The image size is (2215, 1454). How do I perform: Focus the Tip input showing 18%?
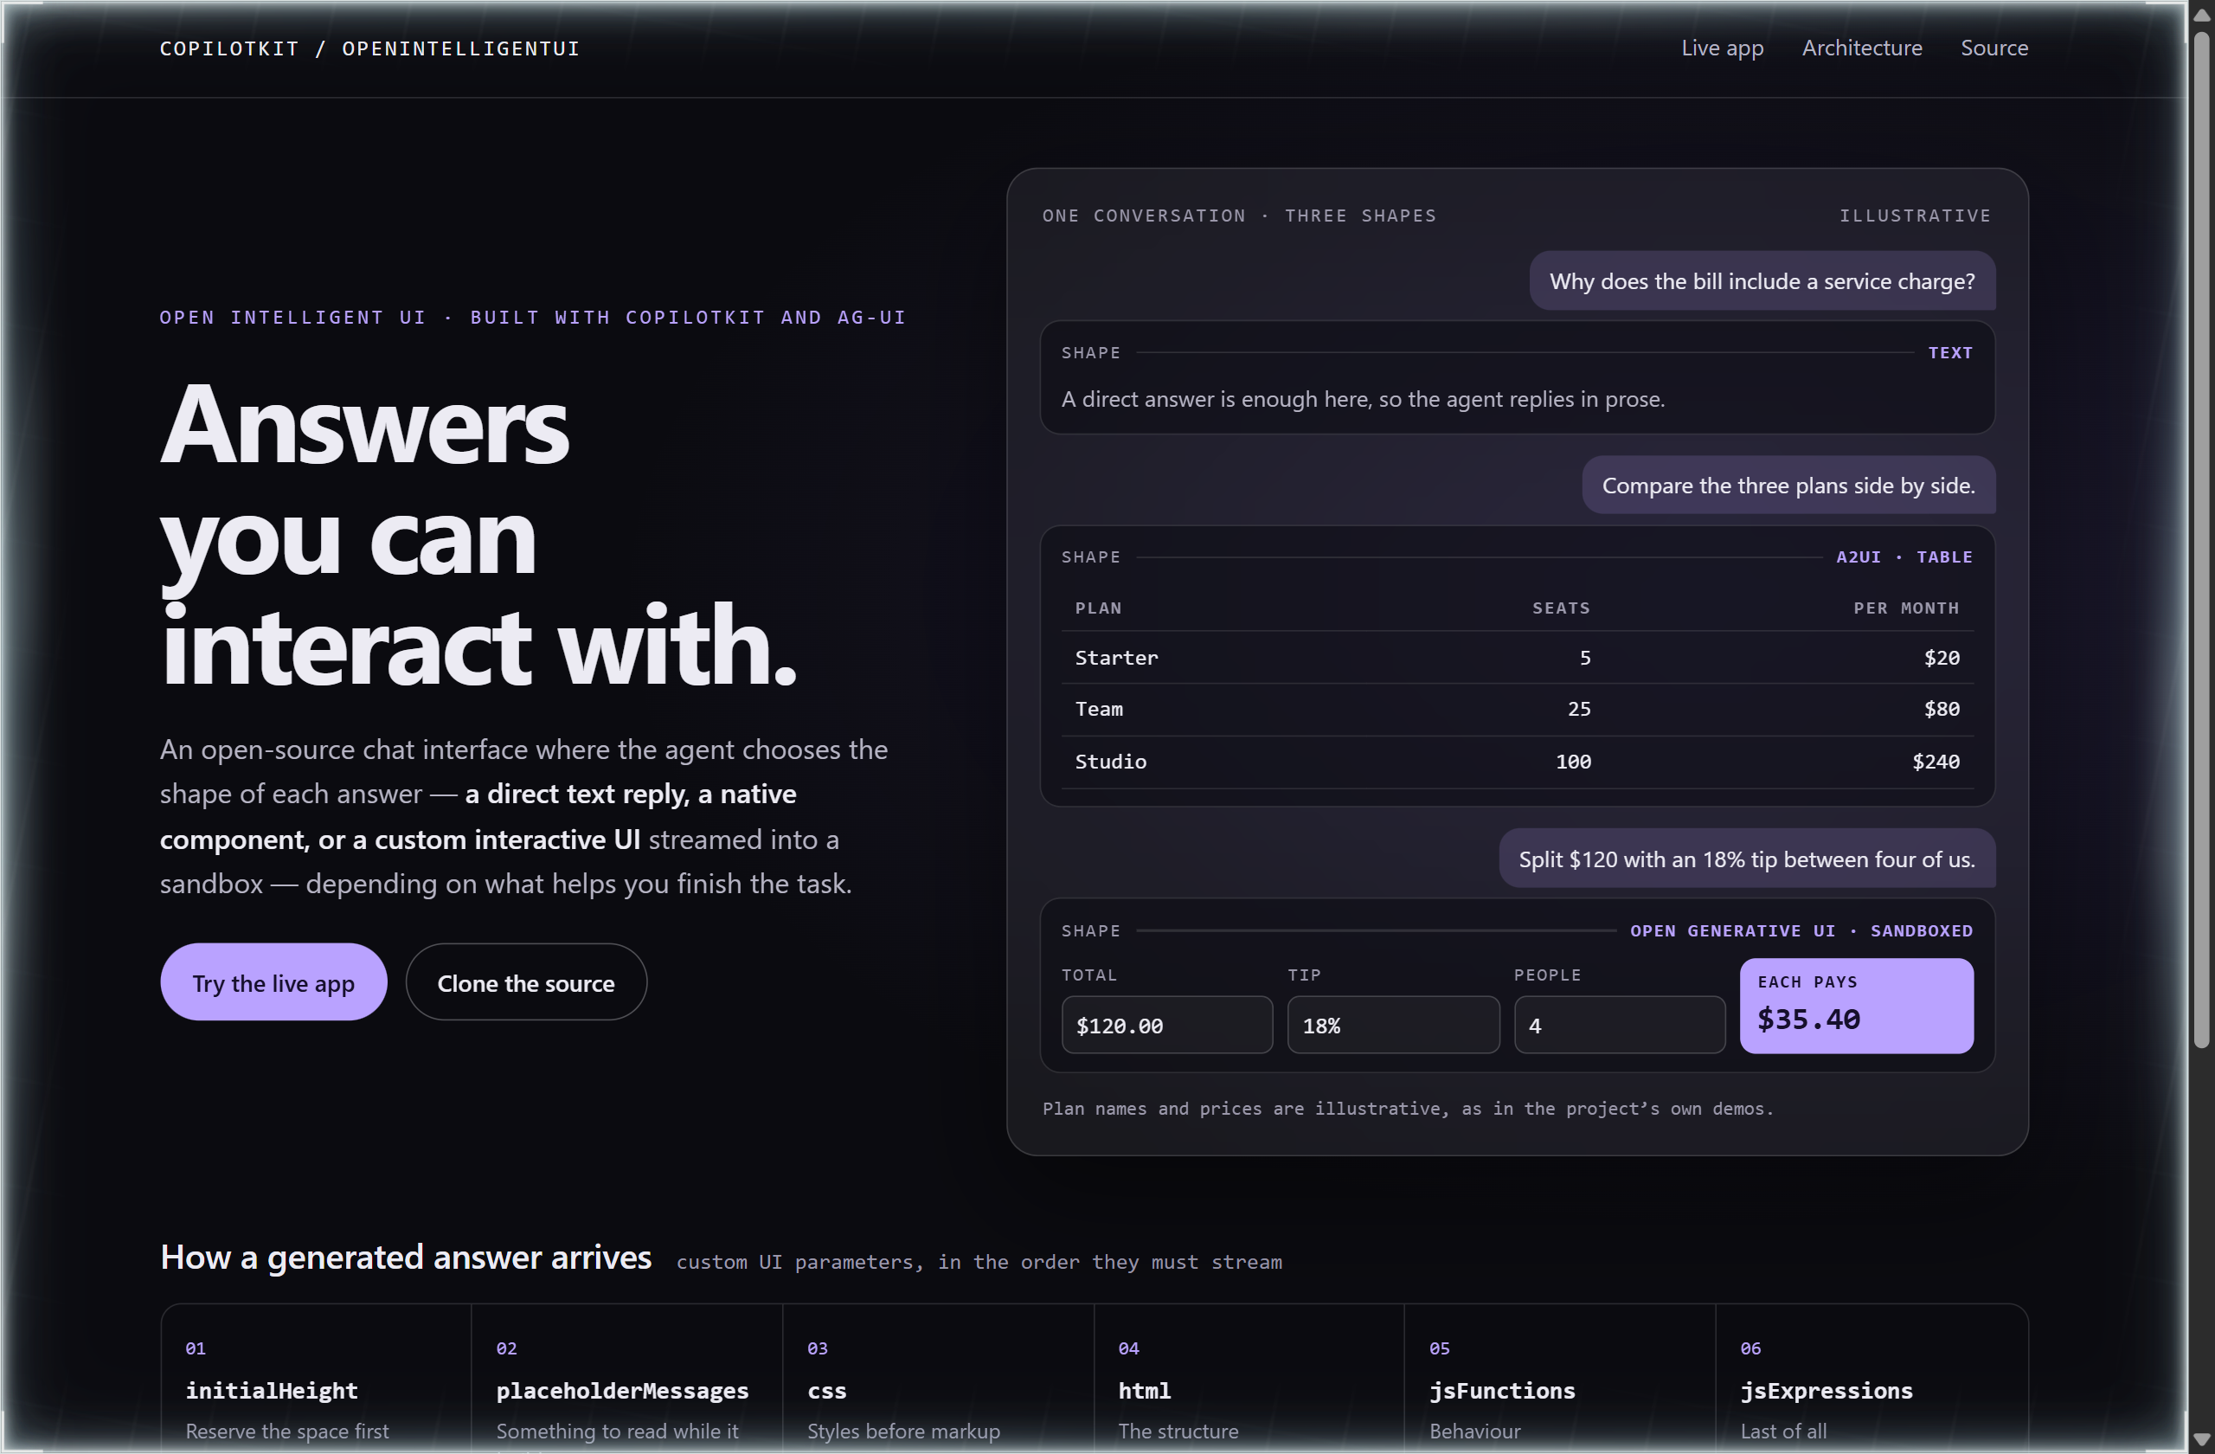coord(1393,1025)
